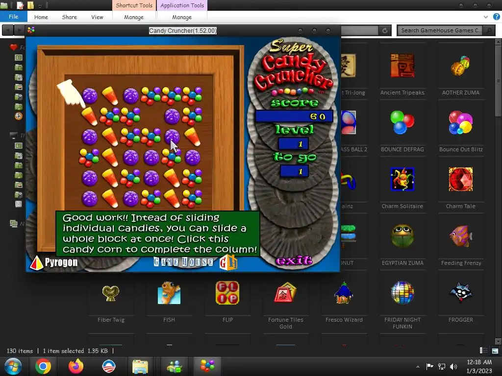502x376 pixels.
Task: Select the FLIP game icon
Action: point(227,293)
